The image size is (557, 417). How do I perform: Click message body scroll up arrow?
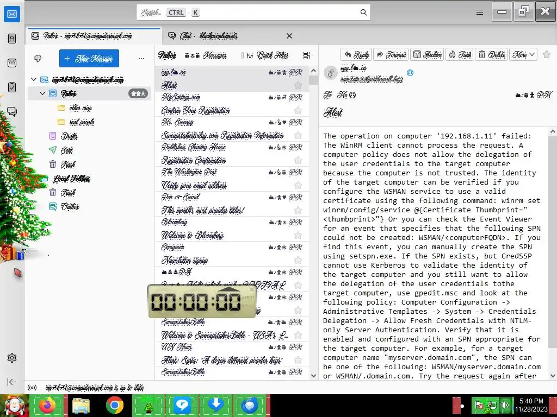553,131
